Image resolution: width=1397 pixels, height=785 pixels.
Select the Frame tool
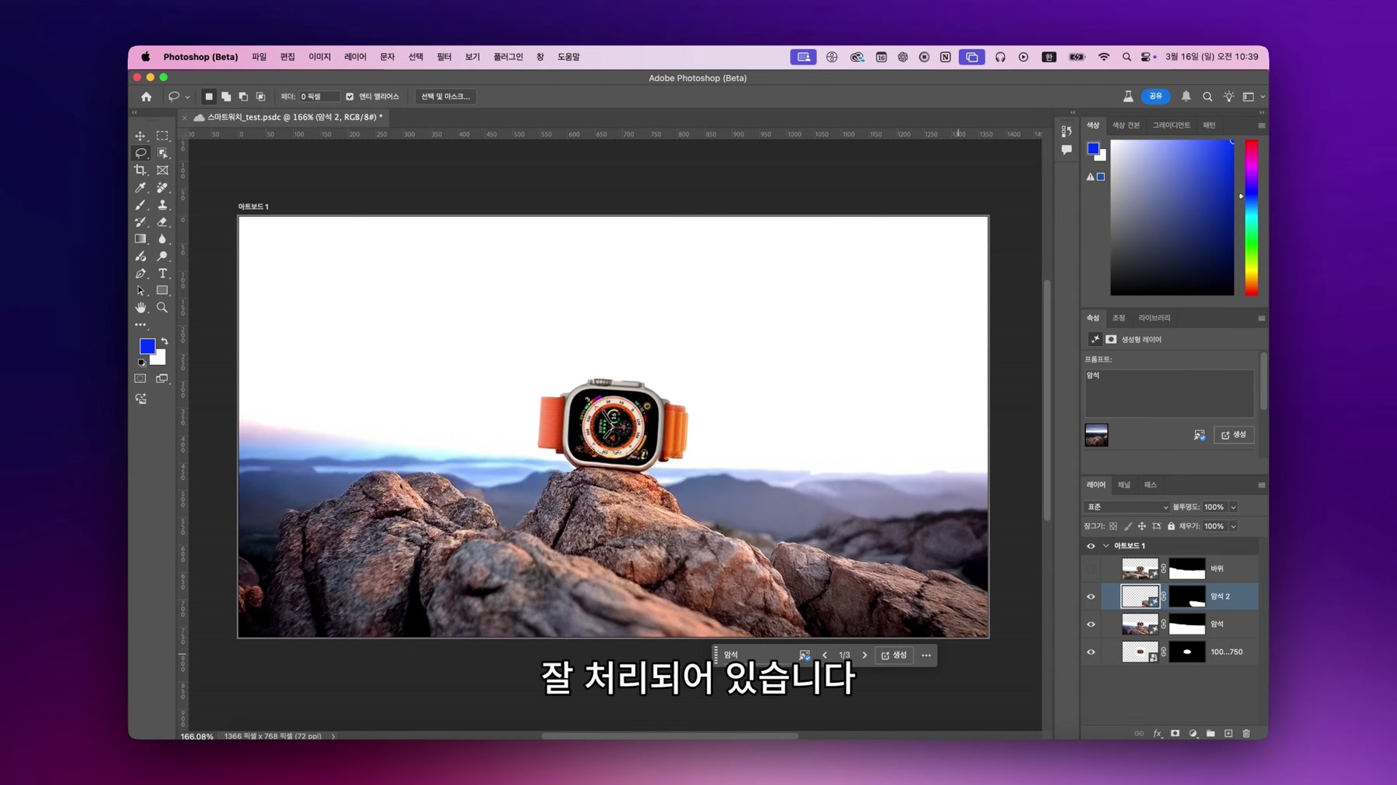tap(162, 170)
